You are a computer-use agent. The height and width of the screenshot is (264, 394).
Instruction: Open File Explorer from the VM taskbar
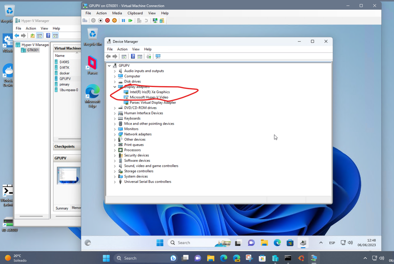click(x=264, y=243)
